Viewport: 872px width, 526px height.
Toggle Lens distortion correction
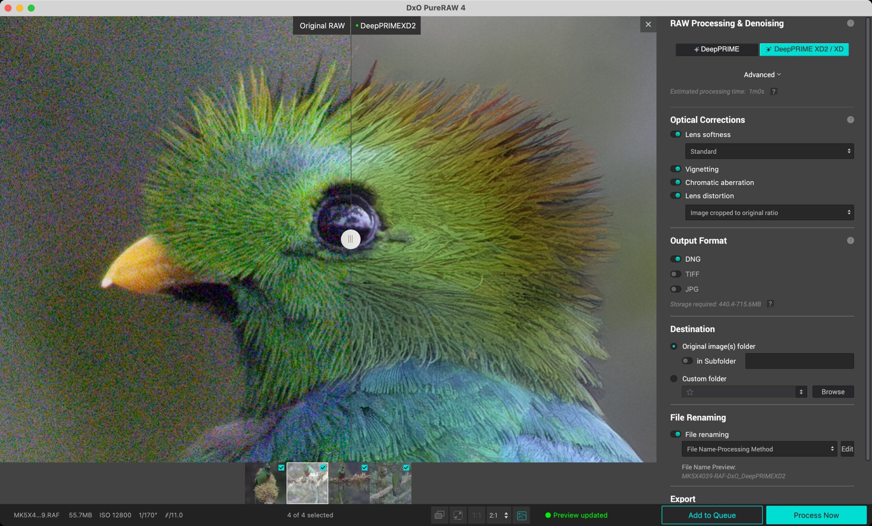675,196
